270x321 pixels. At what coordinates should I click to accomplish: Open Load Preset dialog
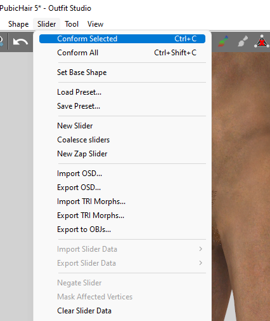122,92
